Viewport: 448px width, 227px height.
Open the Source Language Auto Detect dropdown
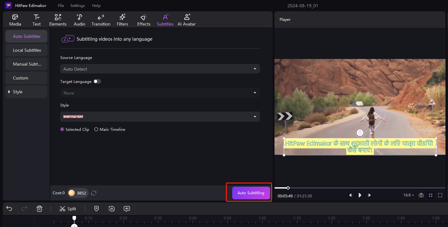[x=160, y=69]
